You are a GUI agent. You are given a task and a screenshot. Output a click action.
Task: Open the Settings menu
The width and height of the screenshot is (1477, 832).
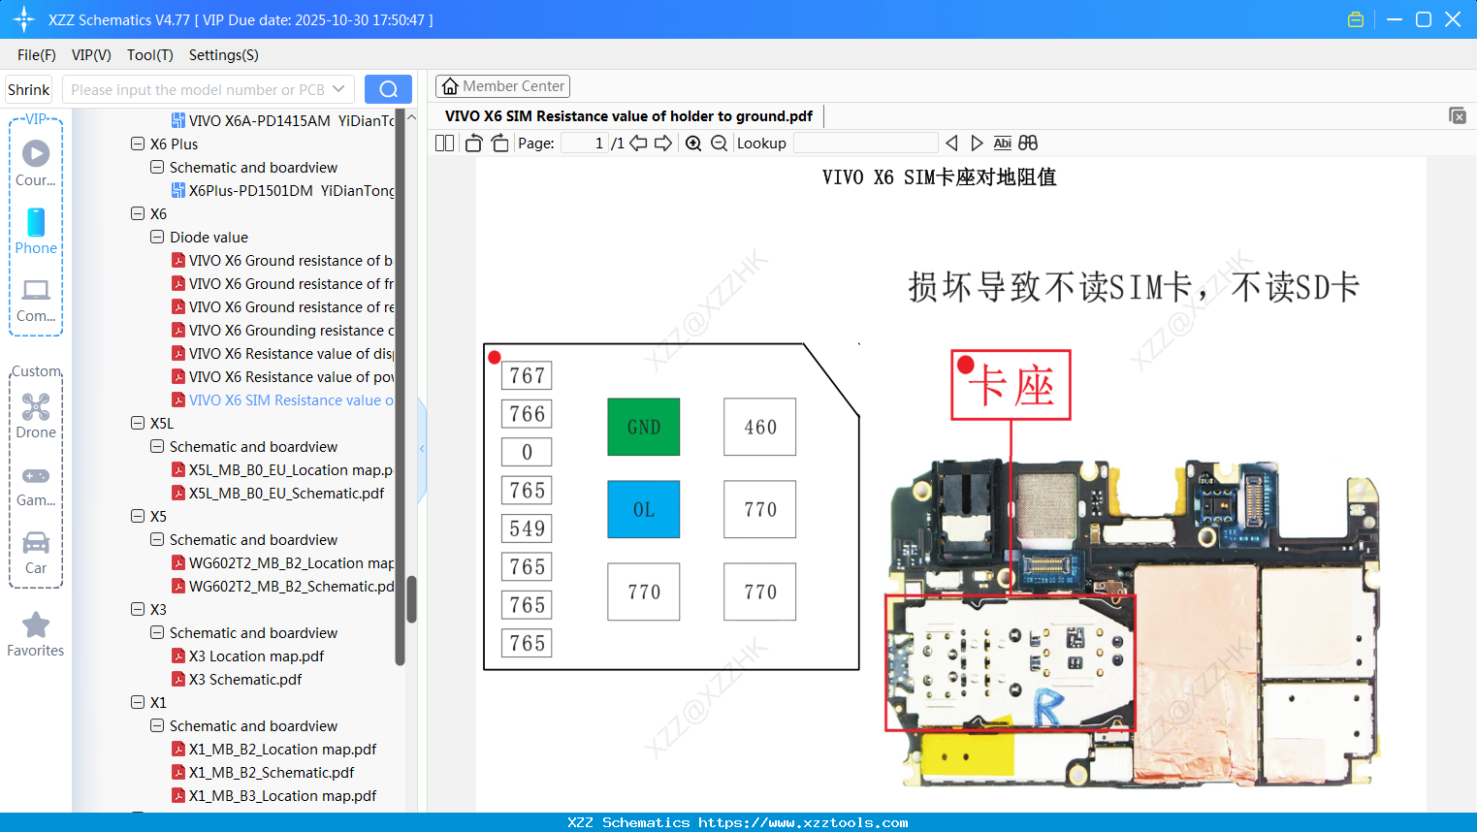pyautogui.click(x=222, y=55)
